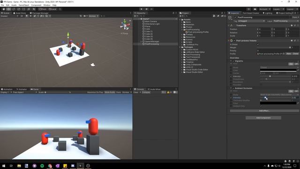Image resolution: width=300 pixels, height=169 pixels.
Task: Toggle Ambient Occlusion Intensity override checkbox
Action: click(231, 98)
